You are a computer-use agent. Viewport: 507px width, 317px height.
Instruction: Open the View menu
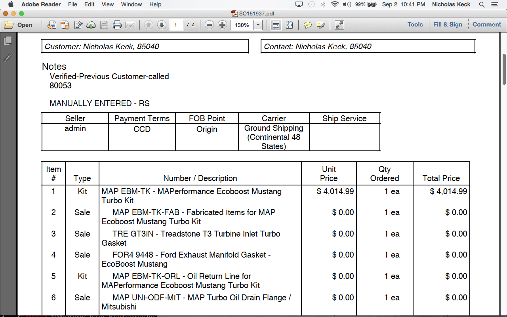point(108,4)
